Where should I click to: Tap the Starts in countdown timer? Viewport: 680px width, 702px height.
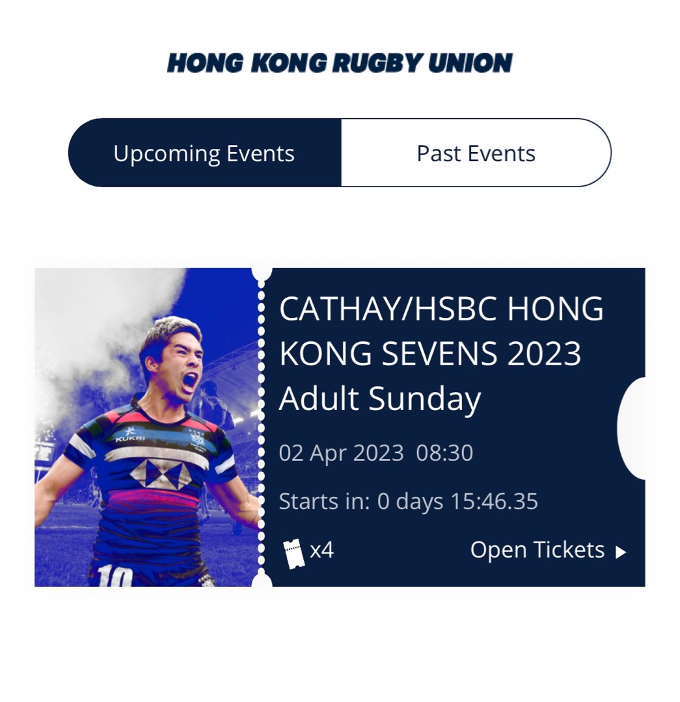pos(409,501)
